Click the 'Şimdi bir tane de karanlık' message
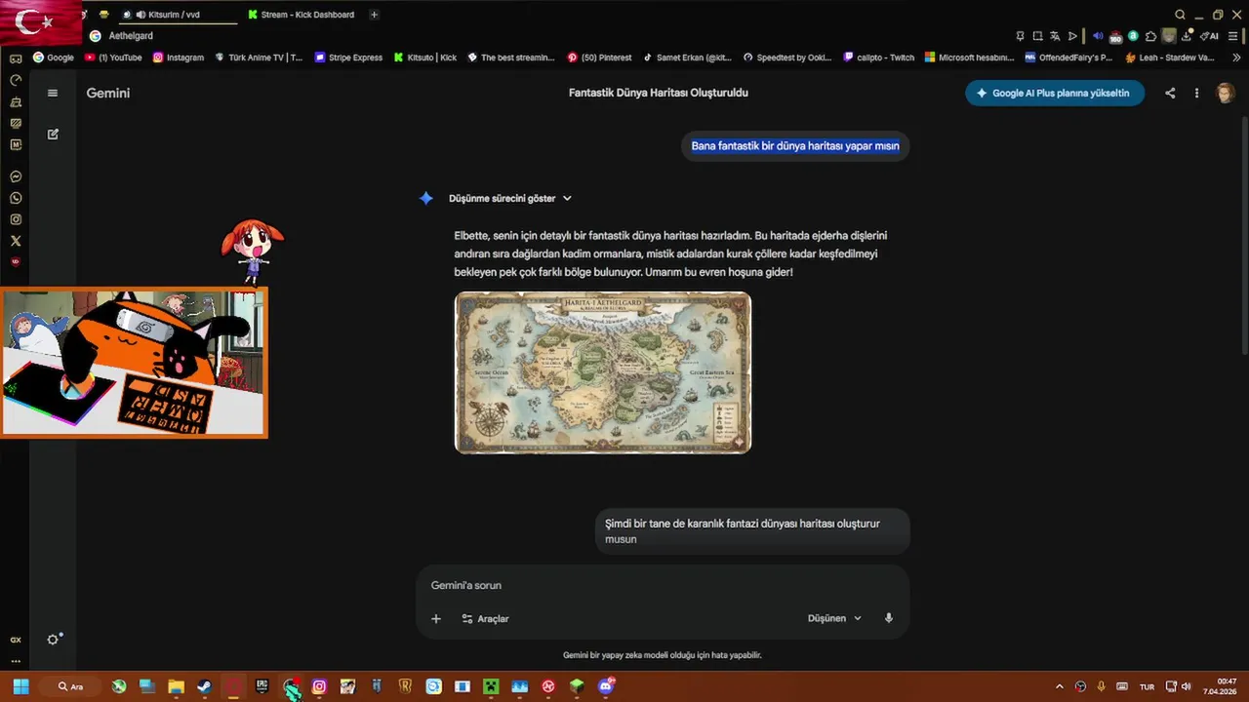The image size is (1249, 702). coord(752,531)
